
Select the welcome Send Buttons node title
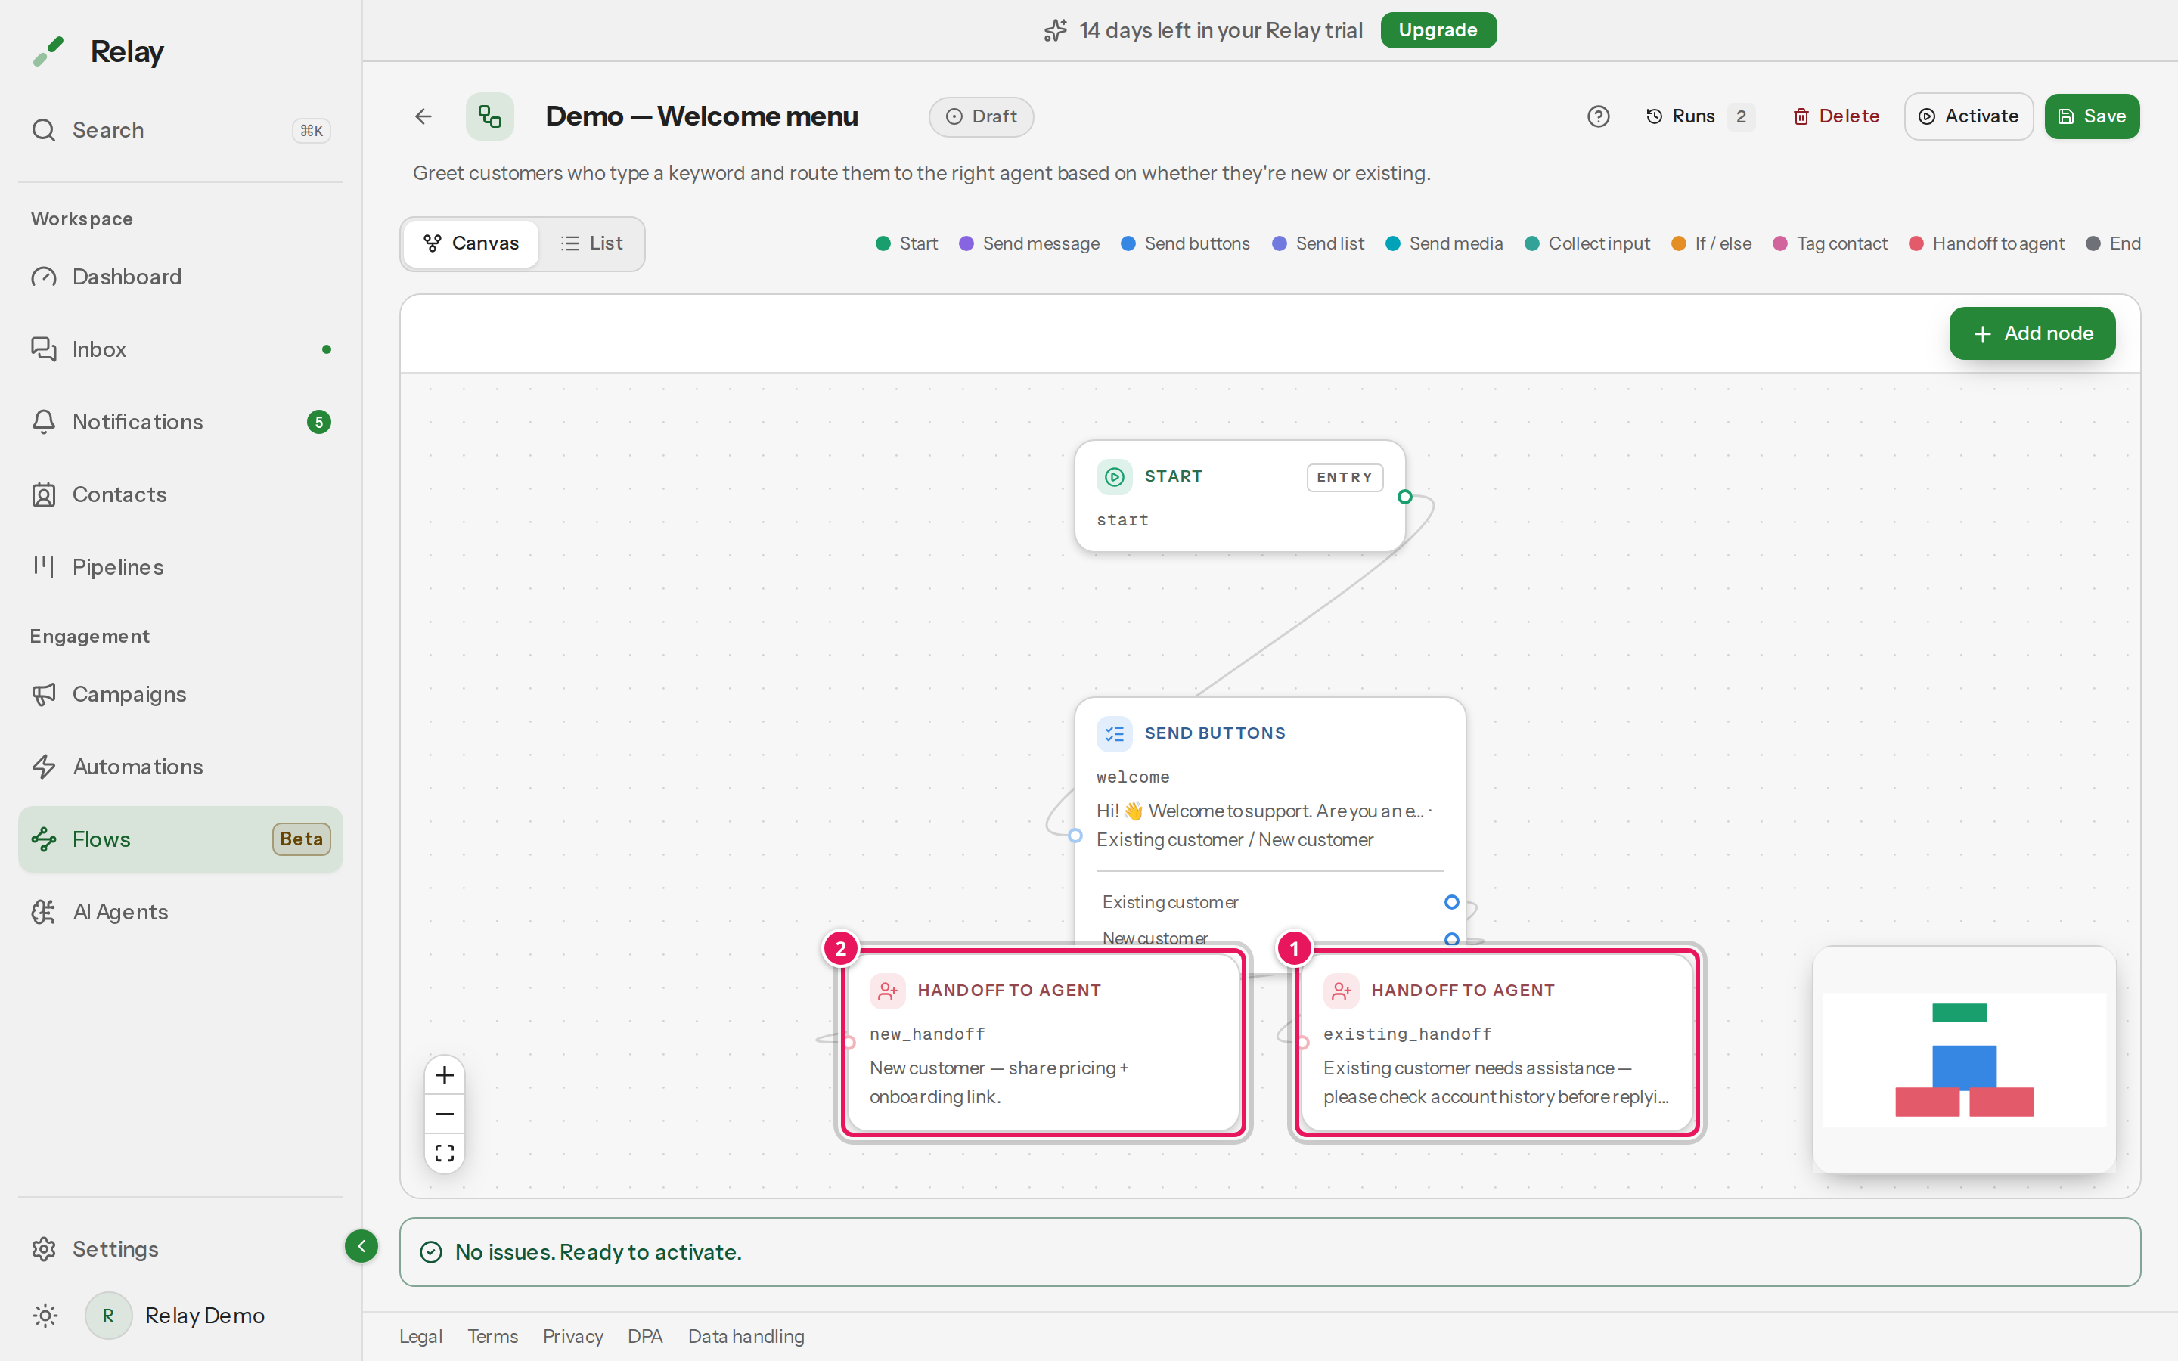(1215, 733)
